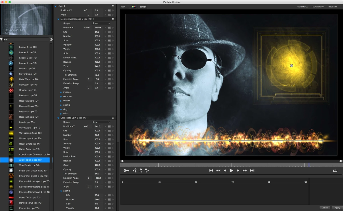This screenshot has height=211, width=343.
Task: Open Layer 1 options menu
Action: [113, 6]
